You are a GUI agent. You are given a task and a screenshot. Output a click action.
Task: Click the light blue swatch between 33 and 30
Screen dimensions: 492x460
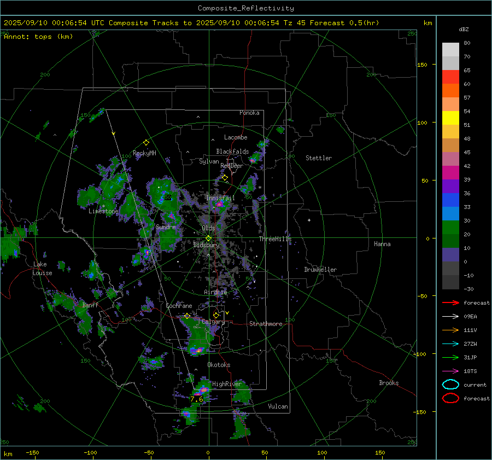click(450, 213)
